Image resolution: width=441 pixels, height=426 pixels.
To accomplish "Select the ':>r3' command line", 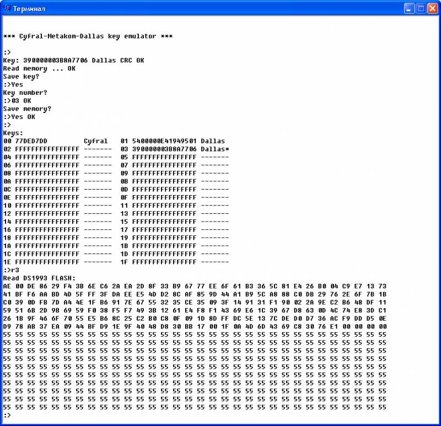I will point(11,270).
